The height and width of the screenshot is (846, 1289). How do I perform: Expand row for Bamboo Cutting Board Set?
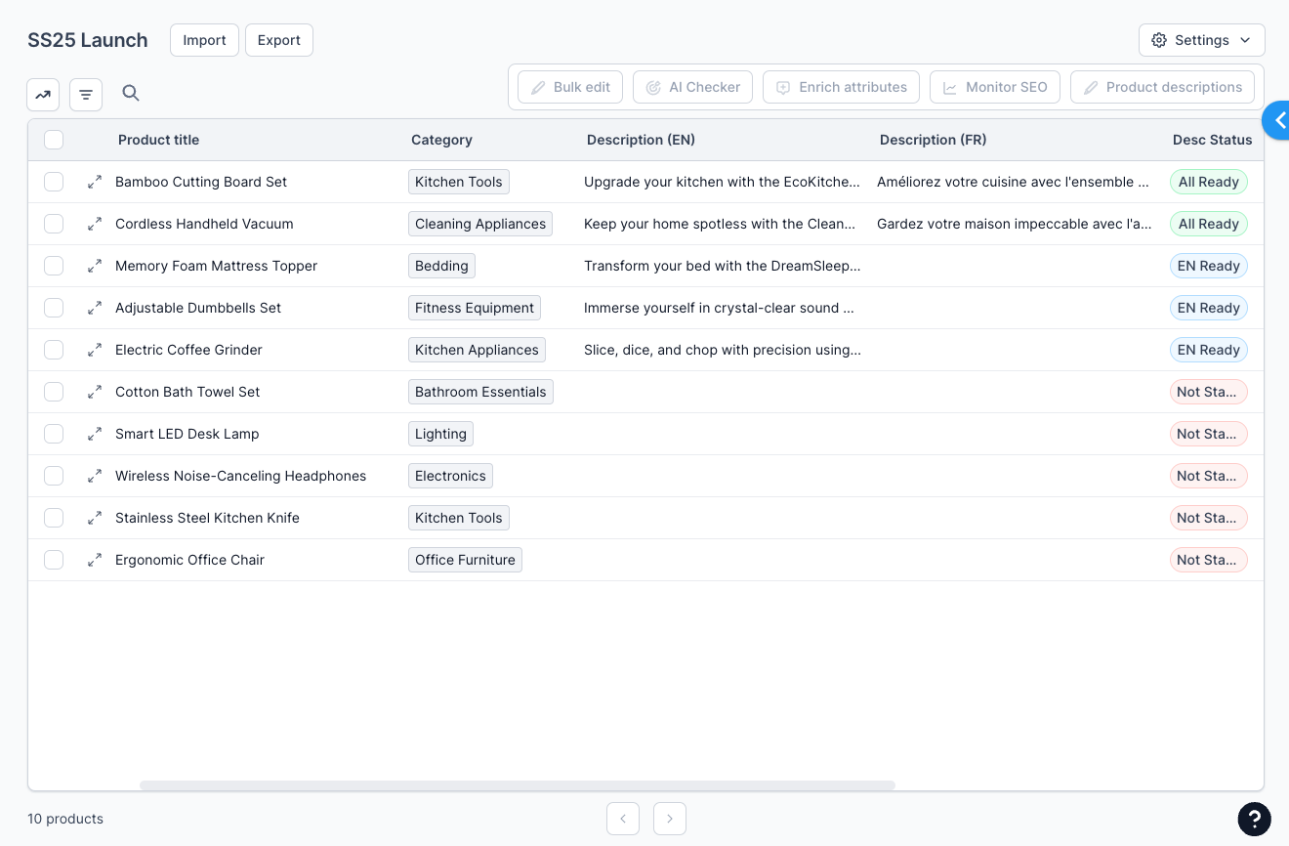tap(95, 182)
